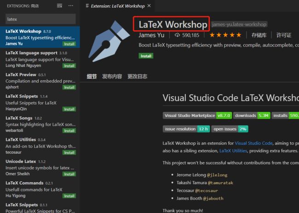Follow the Visual Studio Code hyperlink
Image resolution: width=299 pixels, height=213 pixels.
point(253,143)
